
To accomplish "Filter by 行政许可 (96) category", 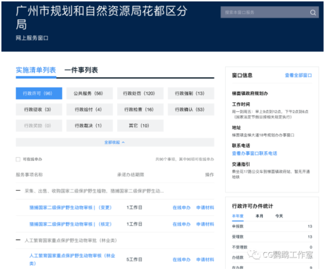I will [39, 94].
